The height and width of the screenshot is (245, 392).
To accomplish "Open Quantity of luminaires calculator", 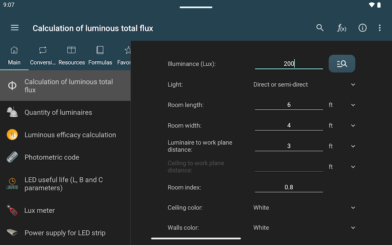I will pos(65,112).
